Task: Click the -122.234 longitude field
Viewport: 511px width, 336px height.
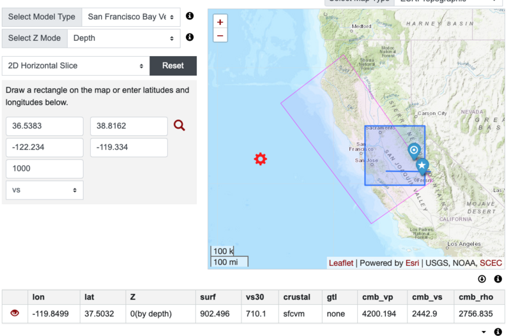Action: click(x=45, y=147)
